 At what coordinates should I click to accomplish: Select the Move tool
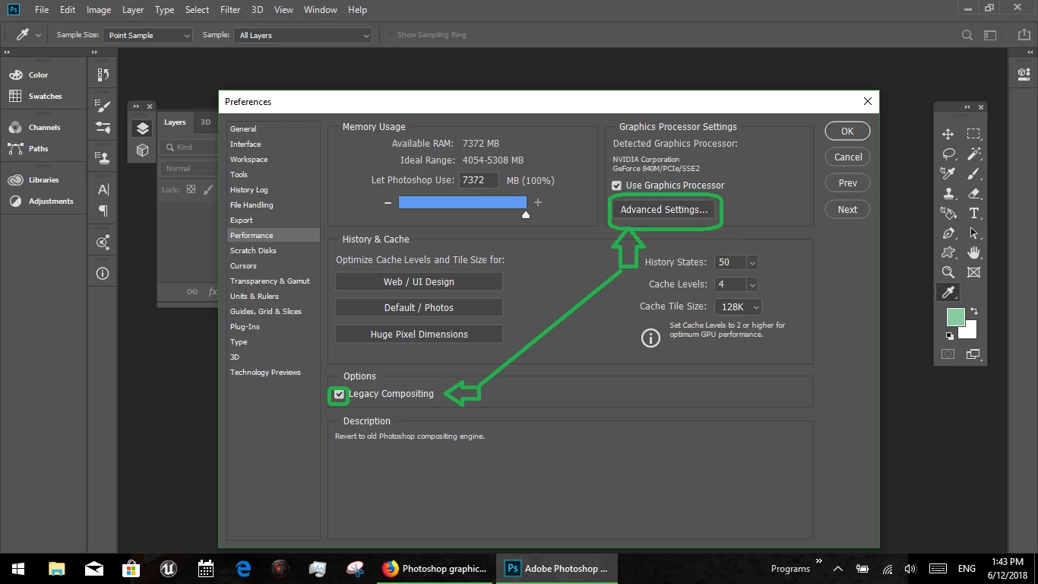click(x=948, y=134)
